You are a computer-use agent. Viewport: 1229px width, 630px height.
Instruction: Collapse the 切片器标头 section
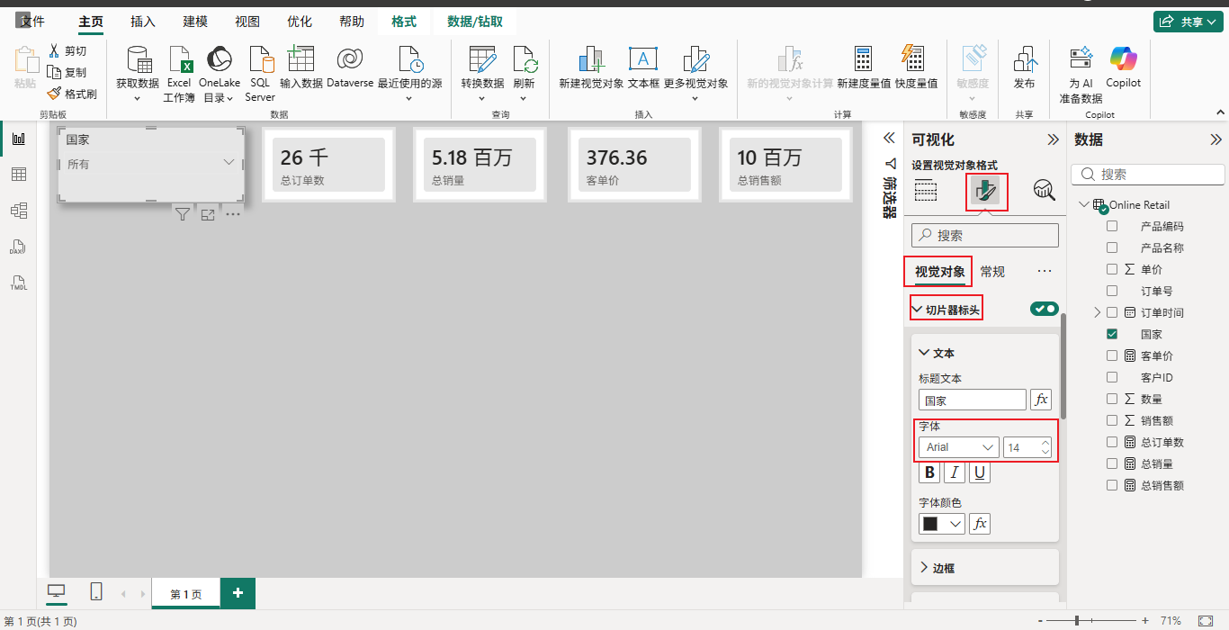pos(917,310)
